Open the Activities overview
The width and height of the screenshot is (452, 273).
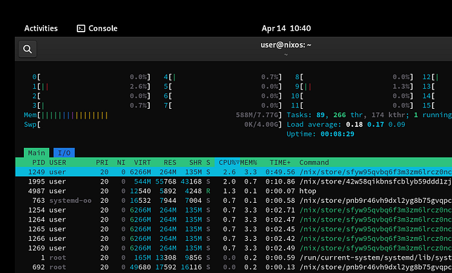(x=41, y=28)
